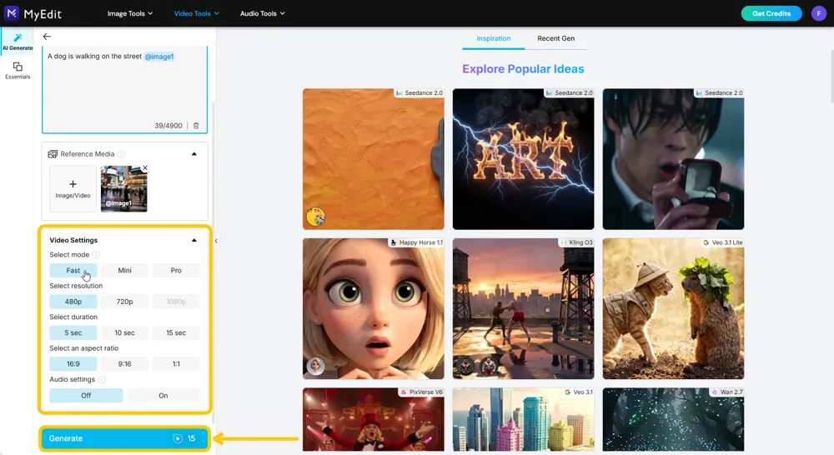Open the Video Tools dropdown menu
The height and width of the screenshot is (455, 834).
196,13
